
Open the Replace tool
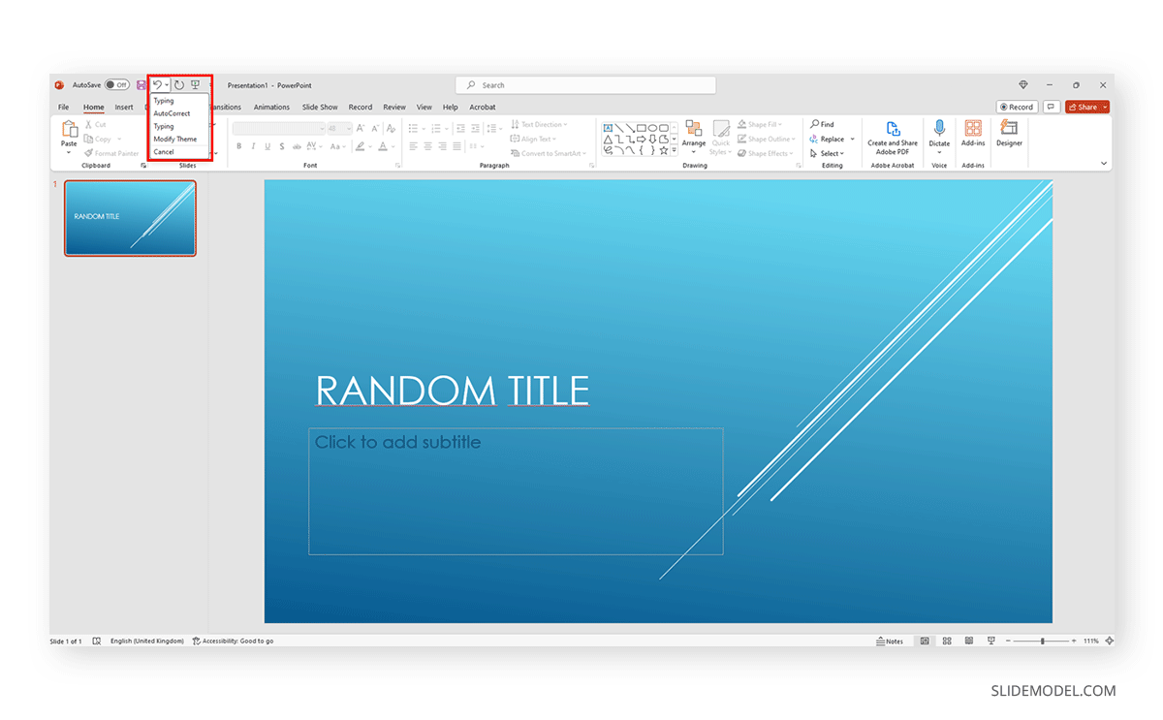831,139
